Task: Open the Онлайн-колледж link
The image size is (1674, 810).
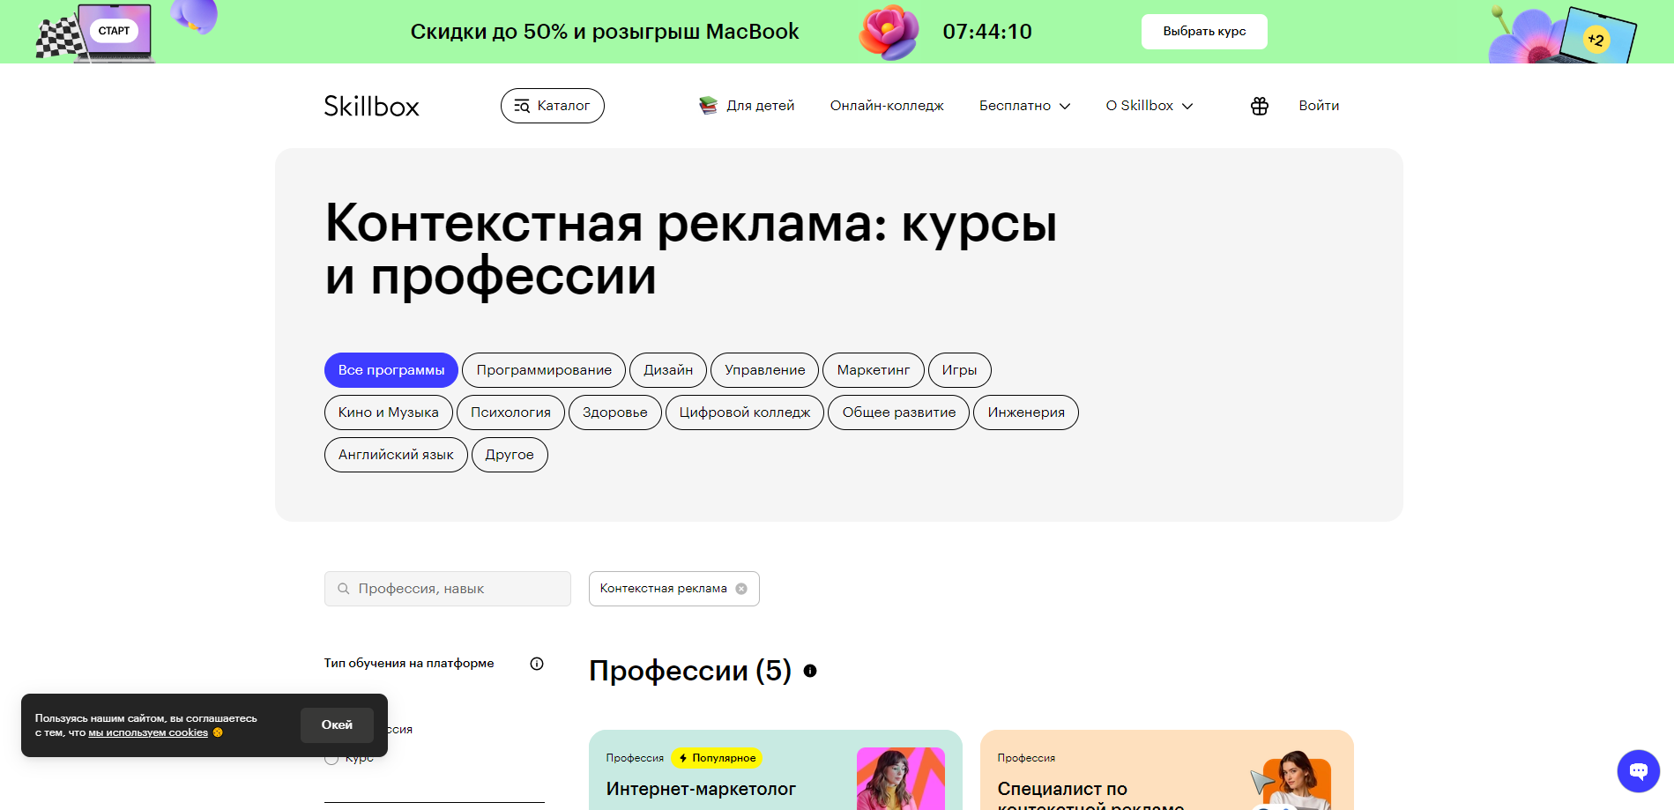Action: point(887,106)
